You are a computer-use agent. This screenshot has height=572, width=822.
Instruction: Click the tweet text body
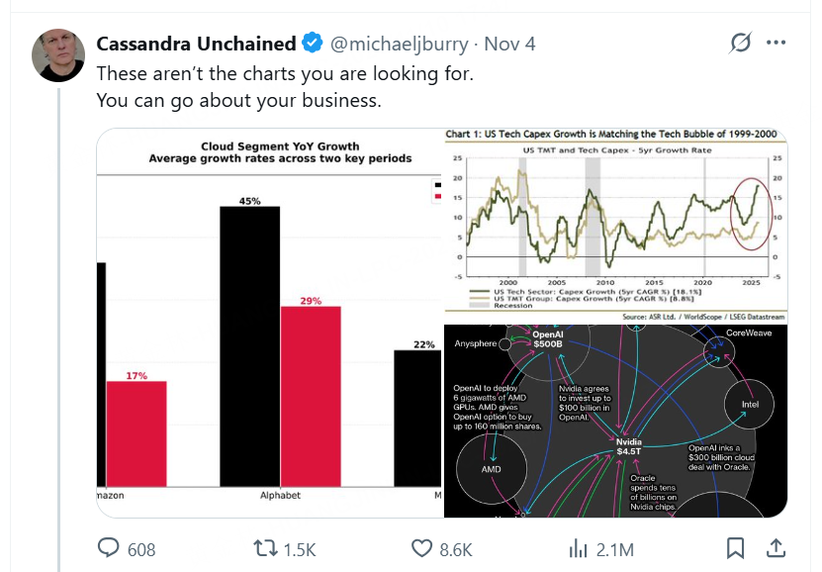238,87
